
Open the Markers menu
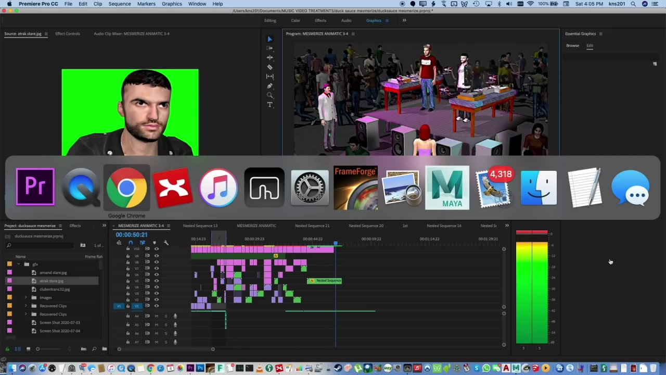(146, 4)
